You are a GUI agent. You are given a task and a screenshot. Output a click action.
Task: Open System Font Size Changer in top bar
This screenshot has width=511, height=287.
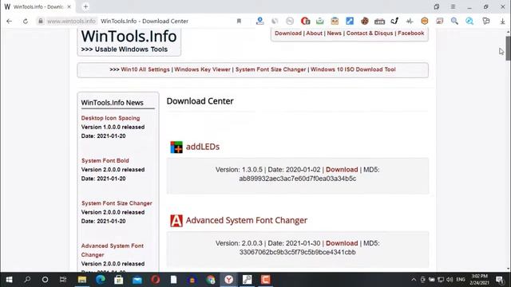click(x=271, y=69)
